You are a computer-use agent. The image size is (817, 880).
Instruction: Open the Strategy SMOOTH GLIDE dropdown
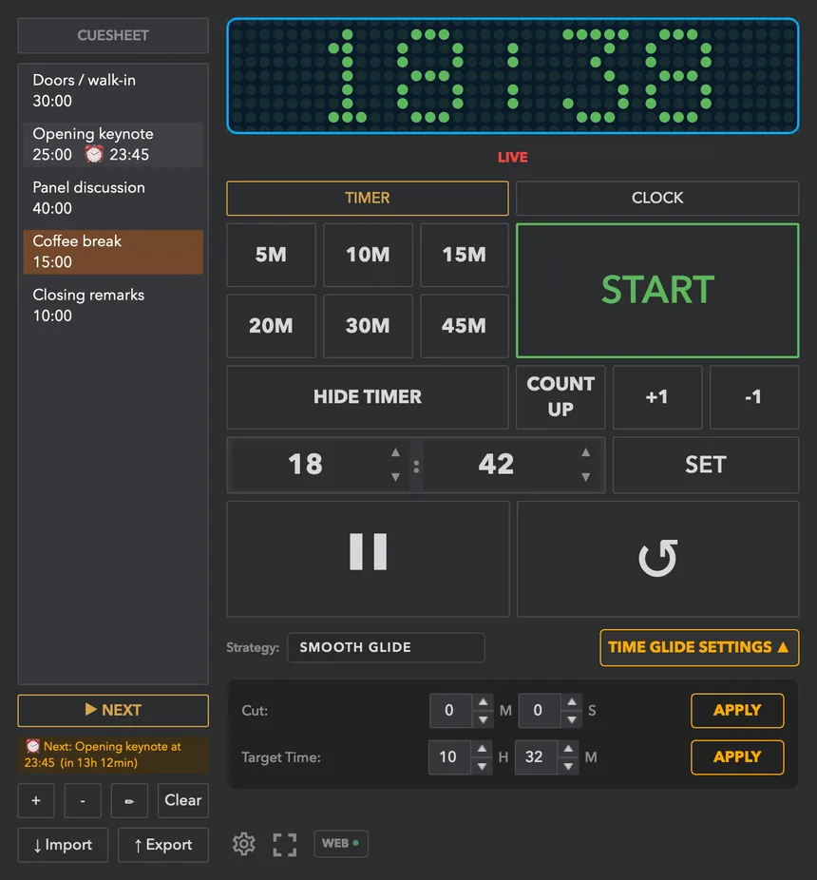pyautogui.click(x=386, y=648)
